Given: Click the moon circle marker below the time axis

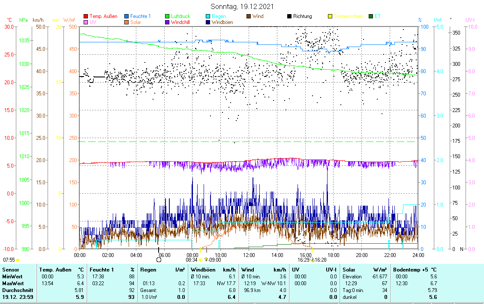Looking at the screenshot, I should (159, 260).
